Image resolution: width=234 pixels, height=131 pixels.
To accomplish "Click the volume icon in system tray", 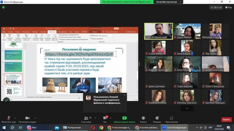I will point(201,128).
